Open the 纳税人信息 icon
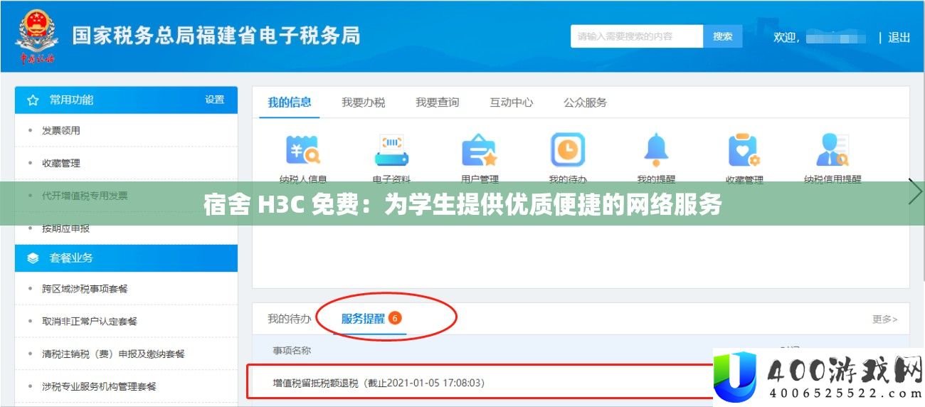Image resolution: width=925 pixels, height=407 pixels. (303, 150)
